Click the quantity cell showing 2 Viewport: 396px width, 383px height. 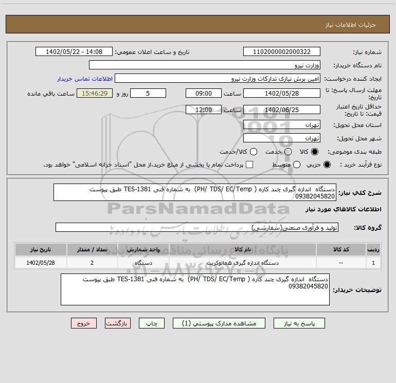tap(92, 263)
